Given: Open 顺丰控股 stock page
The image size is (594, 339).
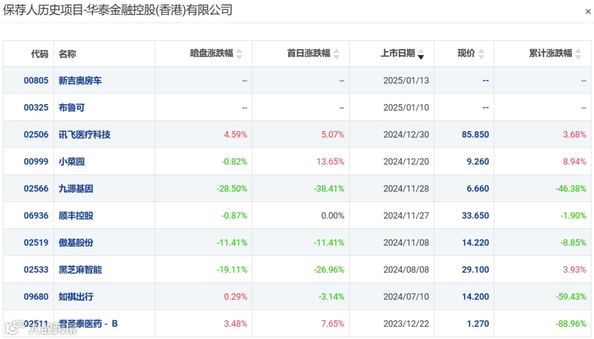Looking at the screenshot, I should coord(76,215).
